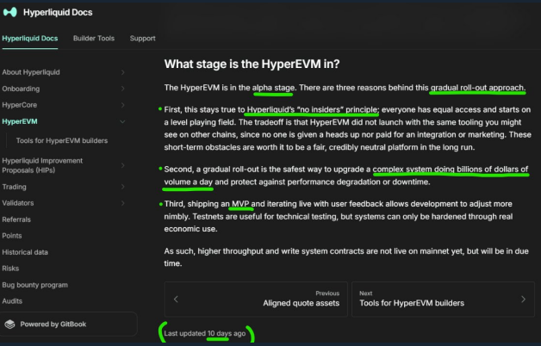Switch to the Hyperliquid Docs tab
The image size is (541, 346).
[x=30, y=38]
